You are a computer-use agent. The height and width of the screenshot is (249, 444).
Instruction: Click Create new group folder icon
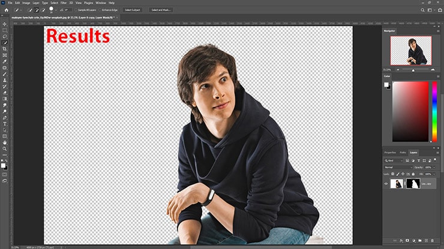pyautogui.click(x=420, y=241)
